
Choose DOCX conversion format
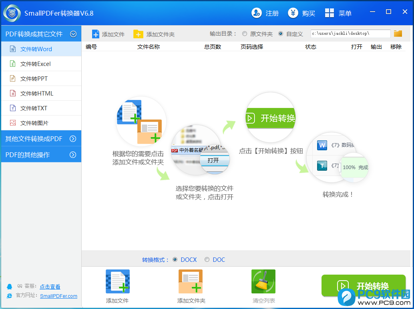[175, 260]
